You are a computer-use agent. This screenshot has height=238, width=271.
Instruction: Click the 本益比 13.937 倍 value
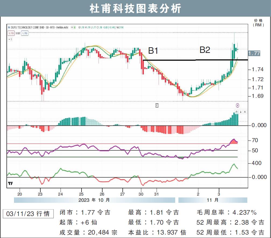(157, 232)
